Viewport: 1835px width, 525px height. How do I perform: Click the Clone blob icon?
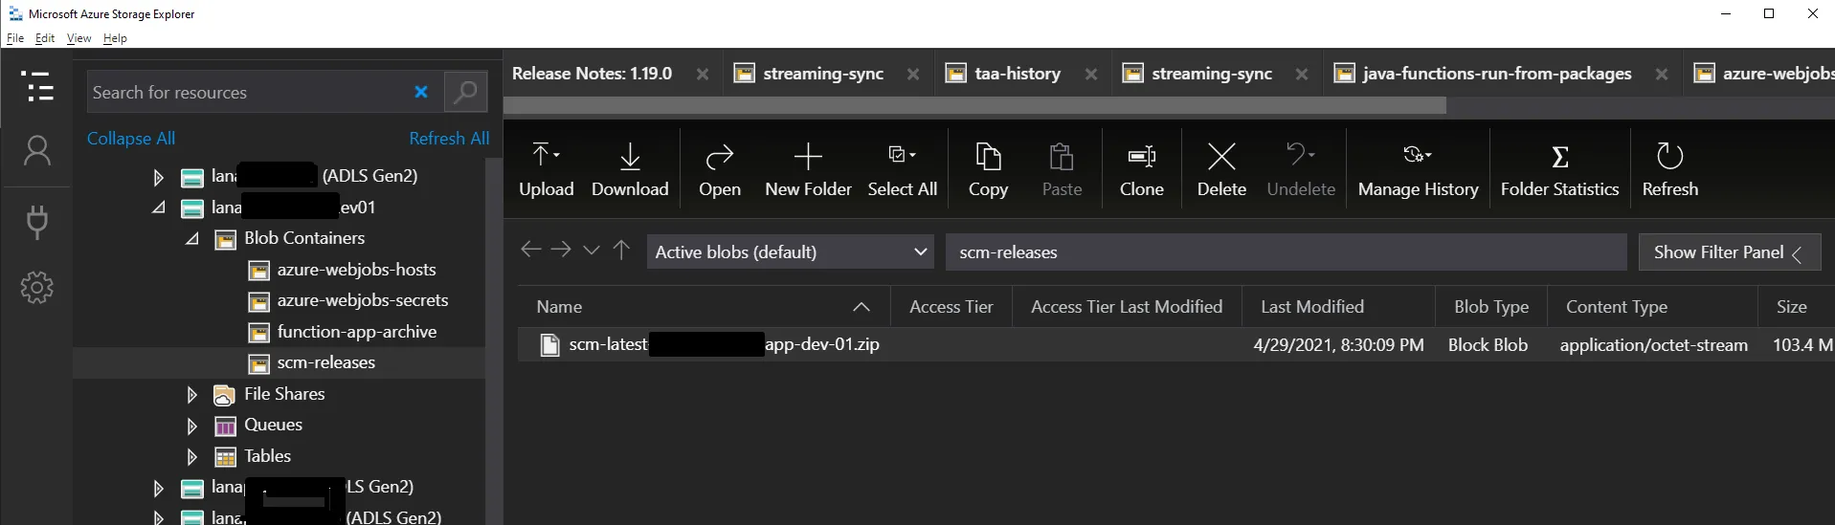(x=1141, y=156)
